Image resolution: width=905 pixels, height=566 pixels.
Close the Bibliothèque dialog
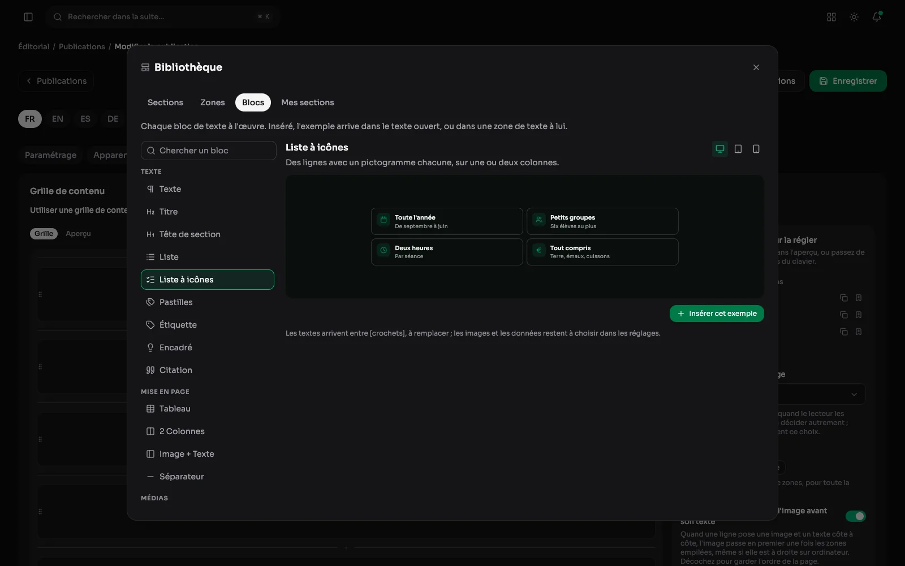(x=756, y=67)
